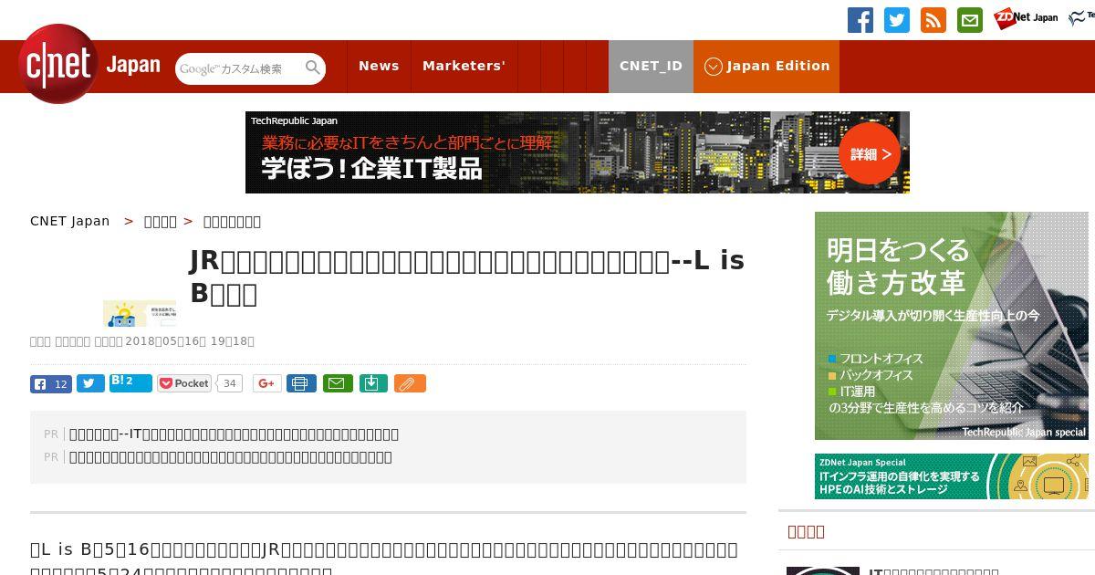Open the TechRepublic Japan banner ad
This screenshot has height=575, width=1095.
click(x=578, y=152)
